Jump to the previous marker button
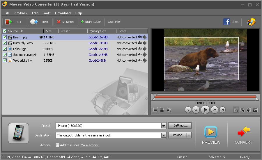This screenshot has height=160, width=262. (x=188, y=110)
